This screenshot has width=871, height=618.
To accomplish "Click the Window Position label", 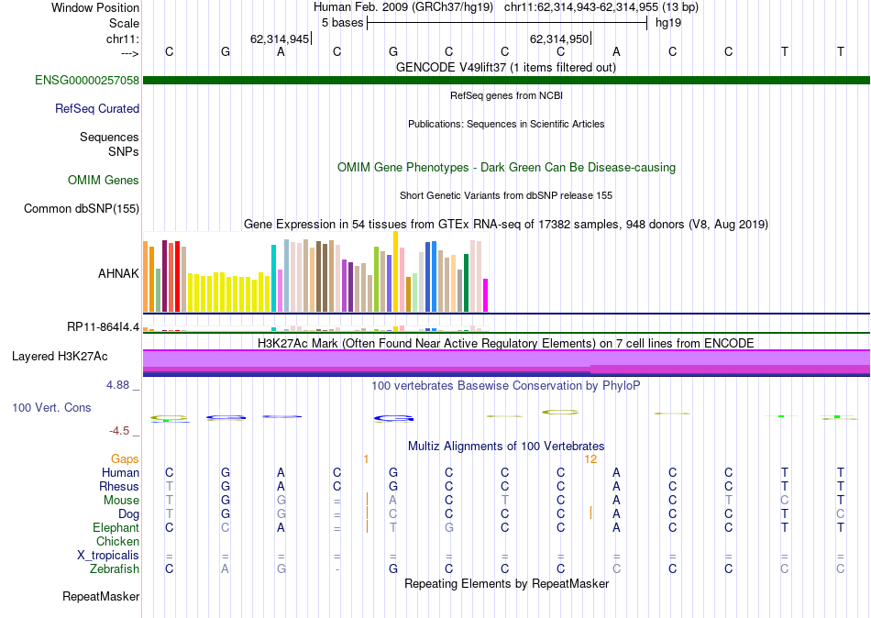I will click(95, 7).
